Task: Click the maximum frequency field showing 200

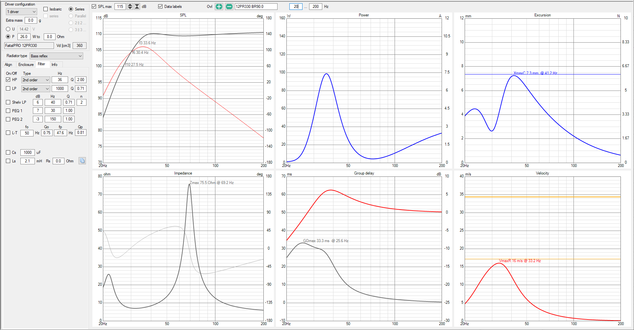Action: pos(316,7)
